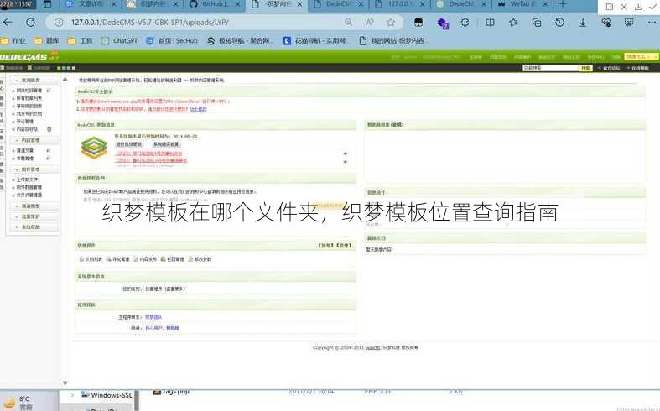
Task: Open the yellow 快捷方式 dropdown
Action: pos(642,56)
